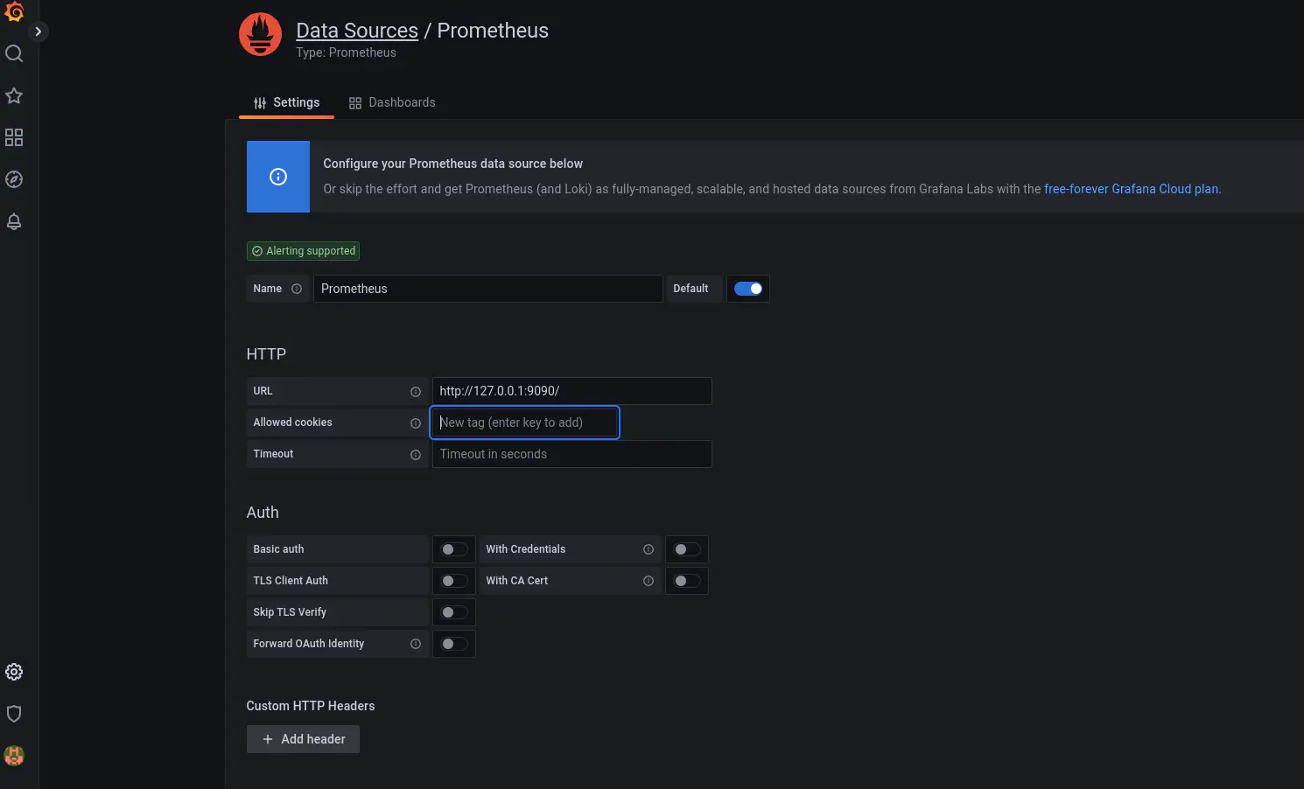Click the info icon next to Name

(297, 289)
